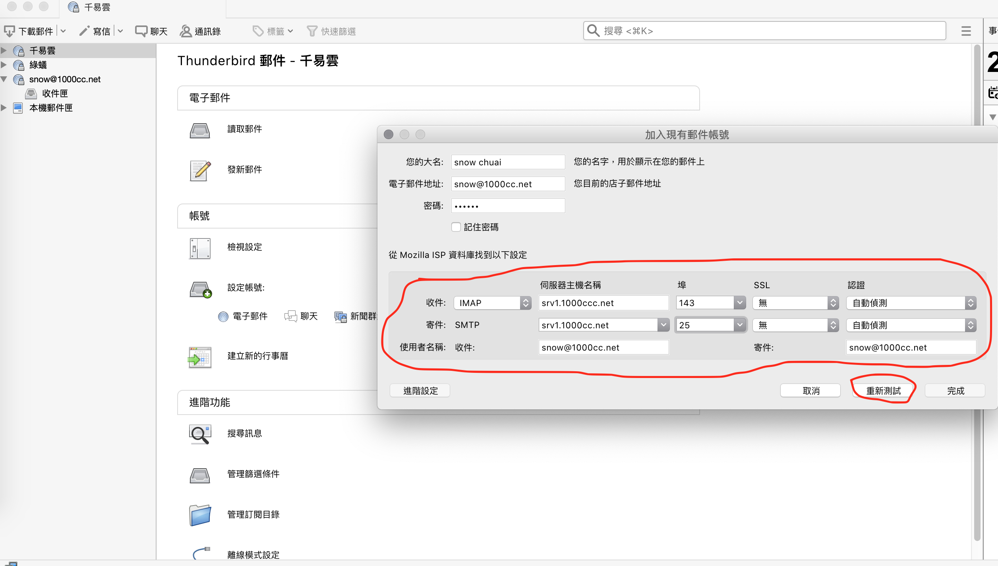
Task: Open the hamburger application menu
Action: (x=966, y=31)
